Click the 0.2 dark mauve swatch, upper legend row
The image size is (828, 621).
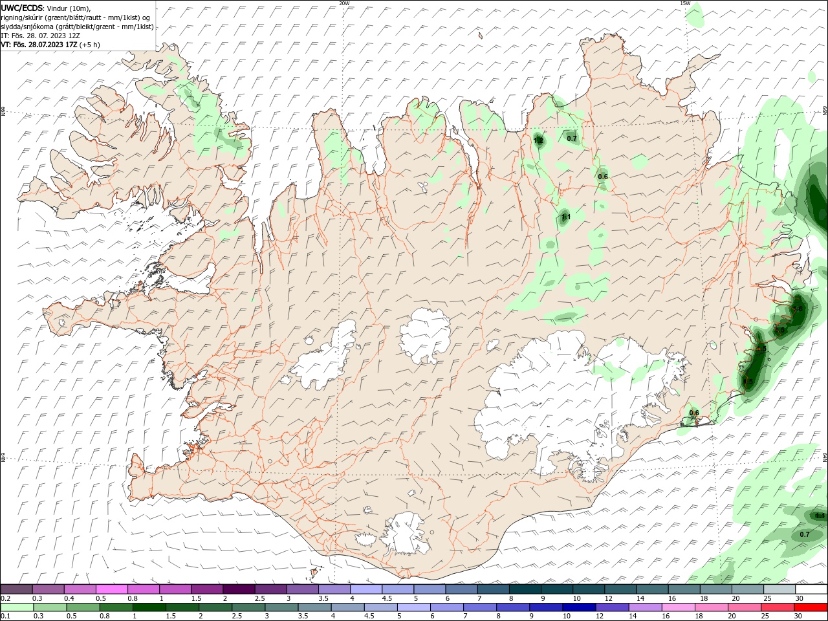16,589
